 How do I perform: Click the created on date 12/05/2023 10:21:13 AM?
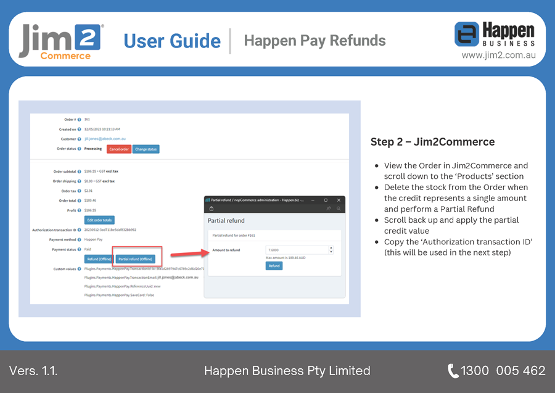click(102, 129)
